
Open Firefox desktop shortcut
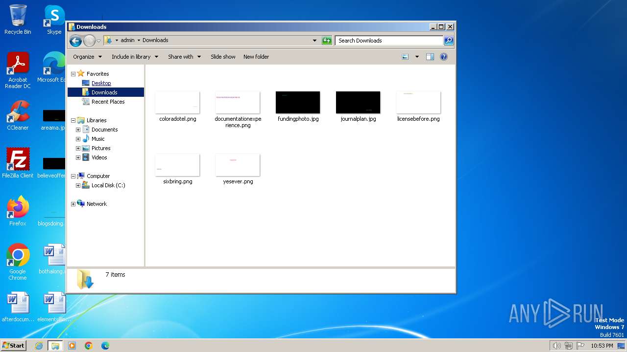point(18,211)
